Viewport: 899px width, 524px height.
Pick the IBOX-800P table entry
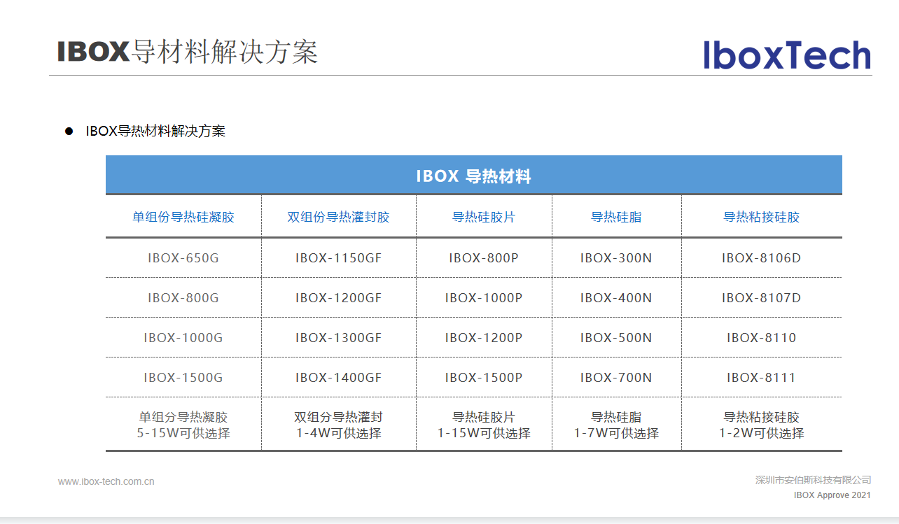483,258
